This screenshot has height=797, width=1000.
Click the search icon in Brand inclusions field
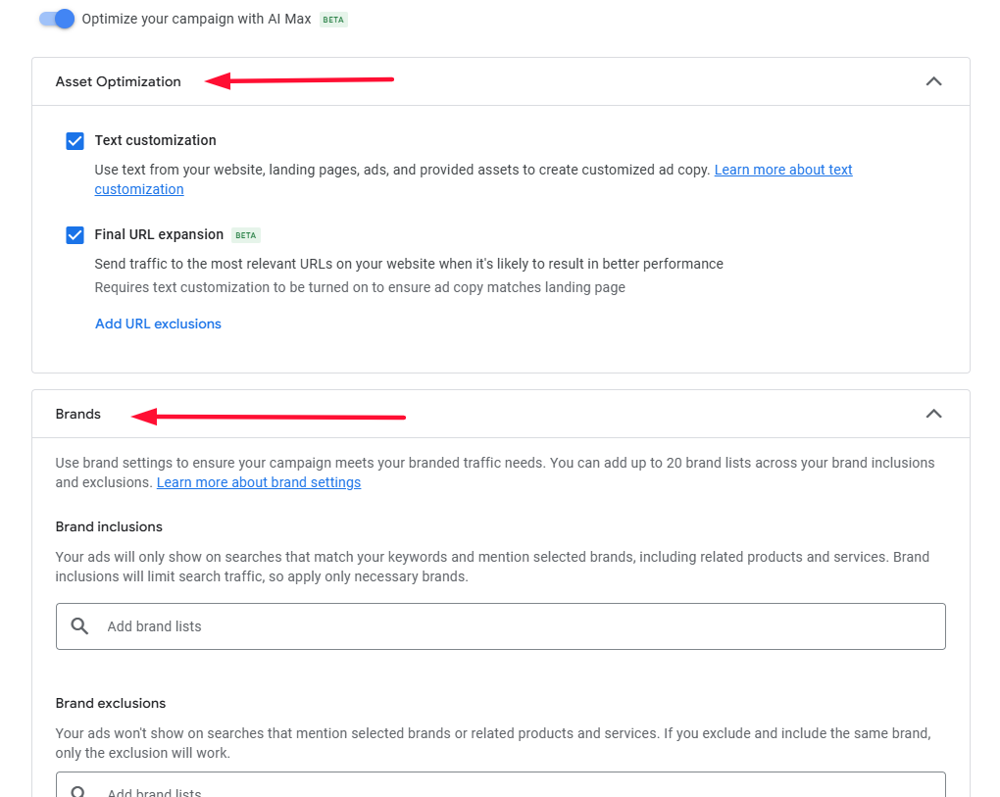tap(80, 626)
